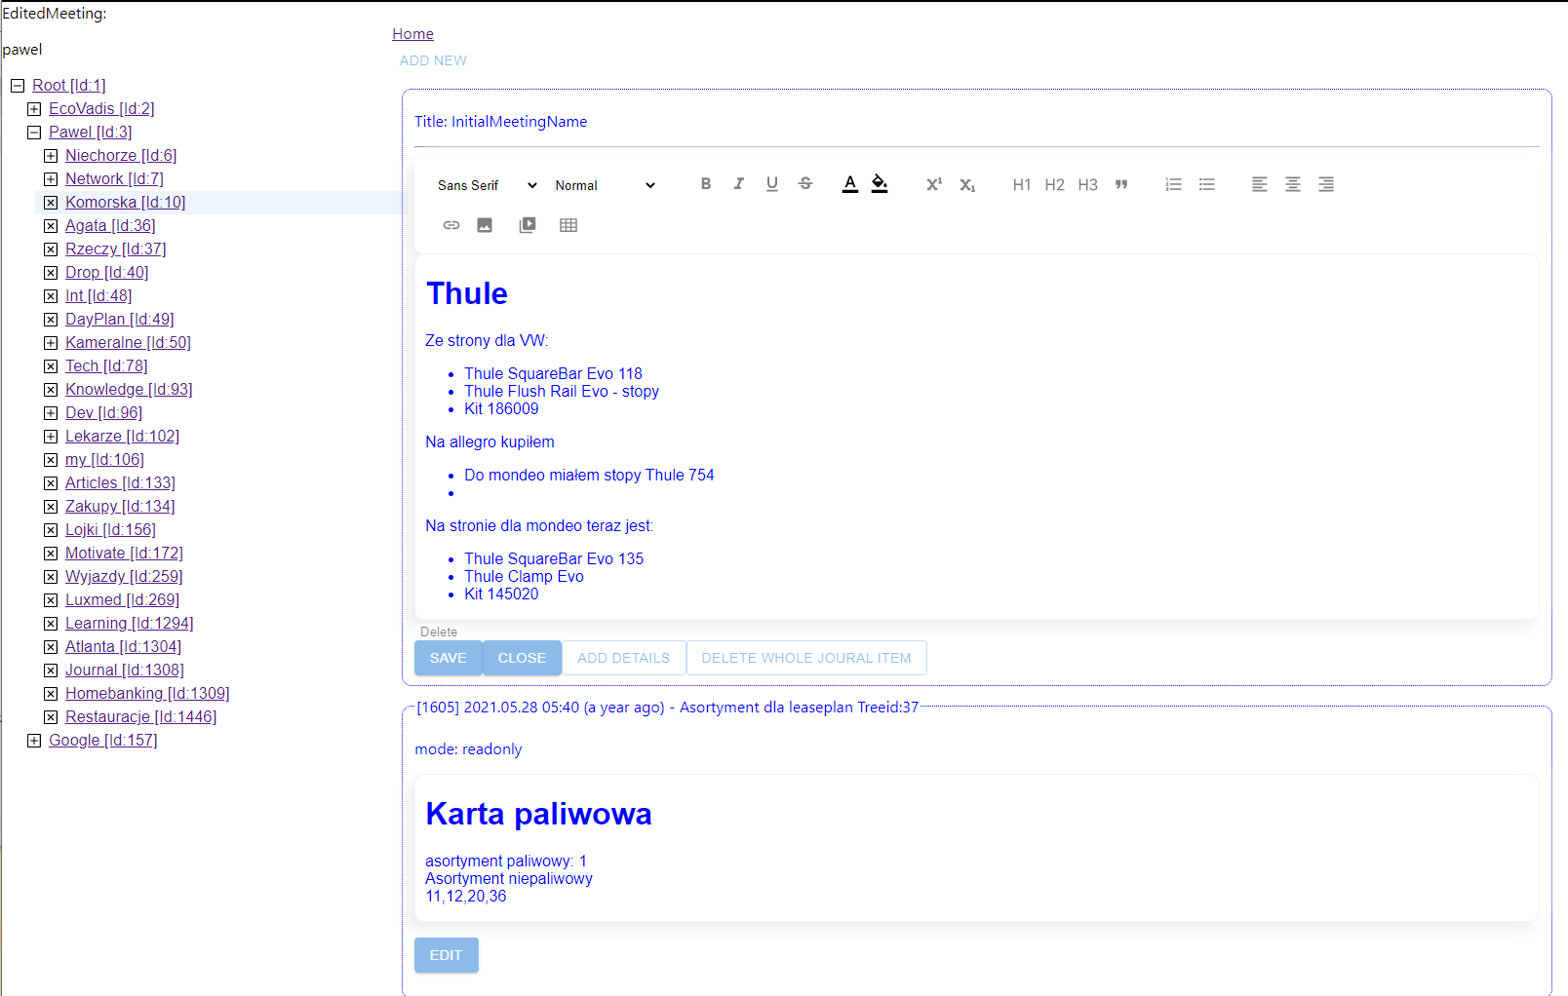This screenshot has height=996, width=1568.
Task: Open the Normal text size dropdown
Action: pos(605,185)
